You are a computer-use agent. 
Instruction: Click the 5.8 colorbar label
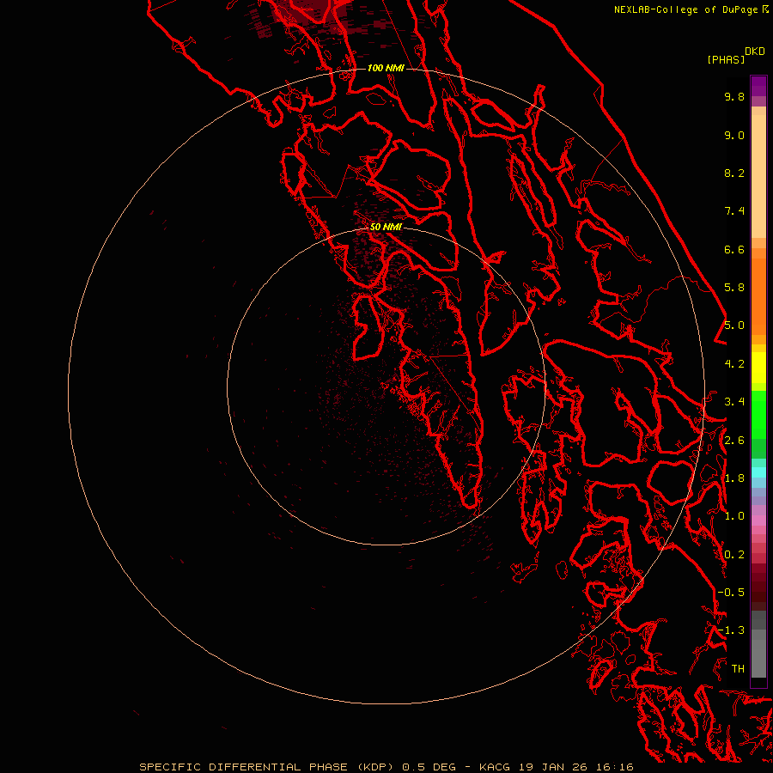click(734, 288)
